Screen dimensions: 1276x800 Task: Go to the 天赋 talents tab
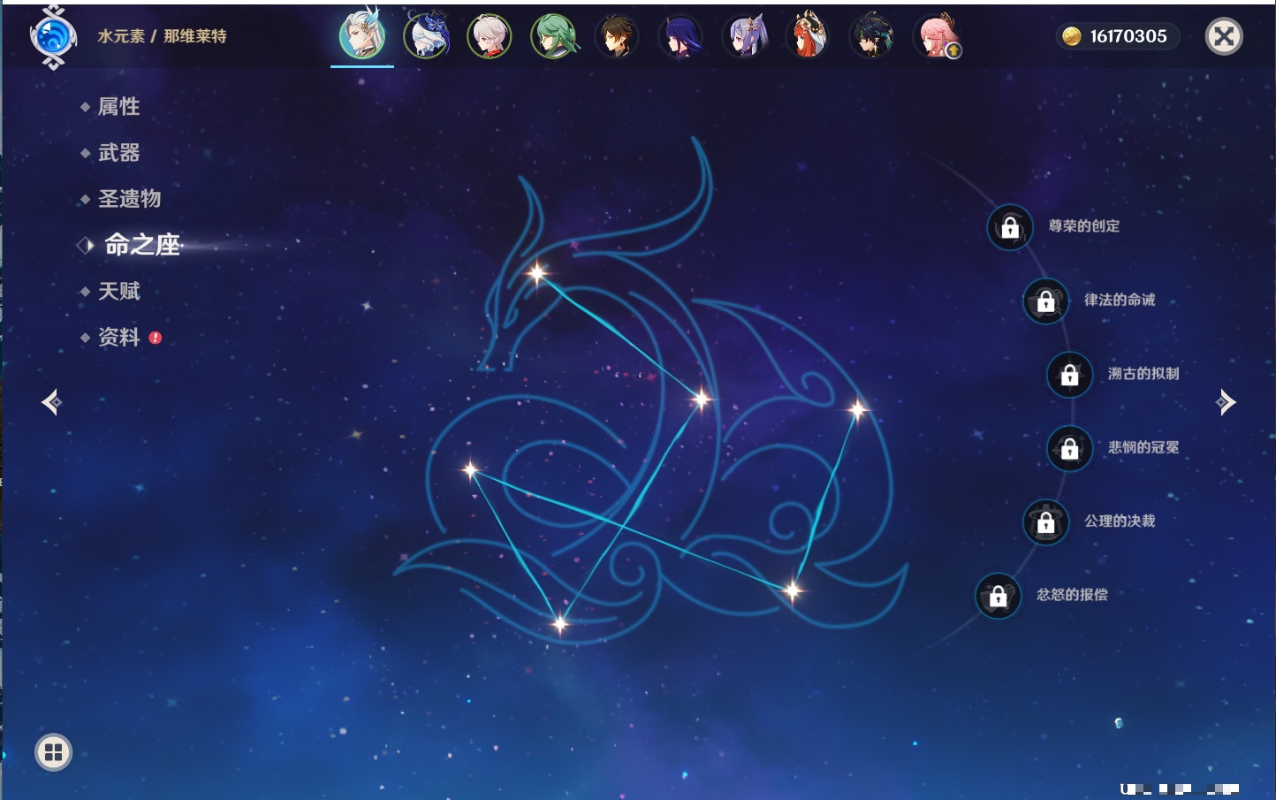[118, 291]
